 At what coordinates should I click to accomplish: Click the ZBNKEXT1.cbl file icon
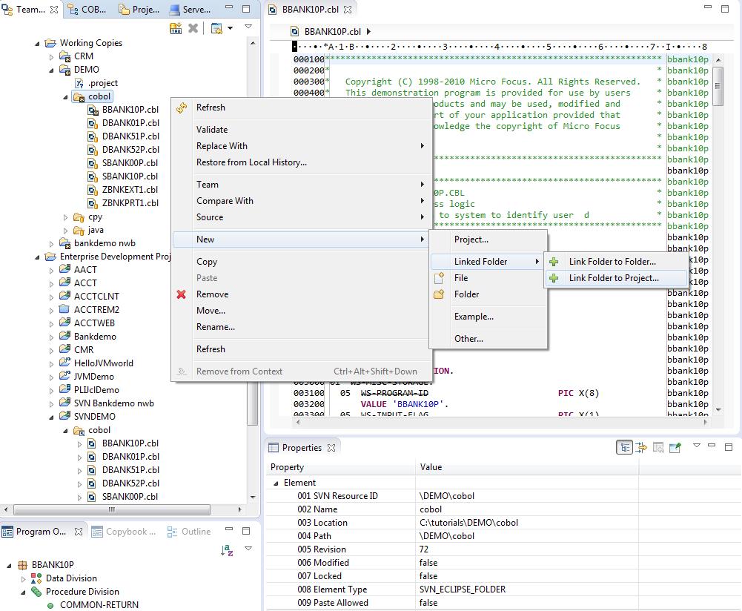(x=93, y=190)
